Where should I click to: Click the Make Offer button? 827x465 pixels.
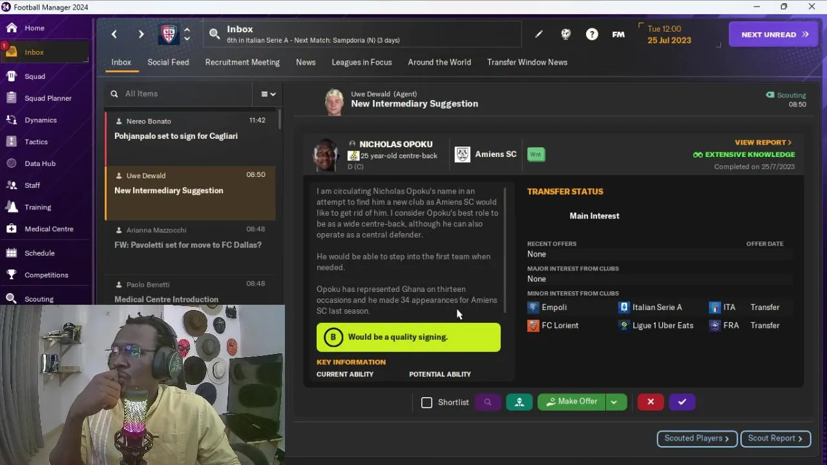click(572, 402)
